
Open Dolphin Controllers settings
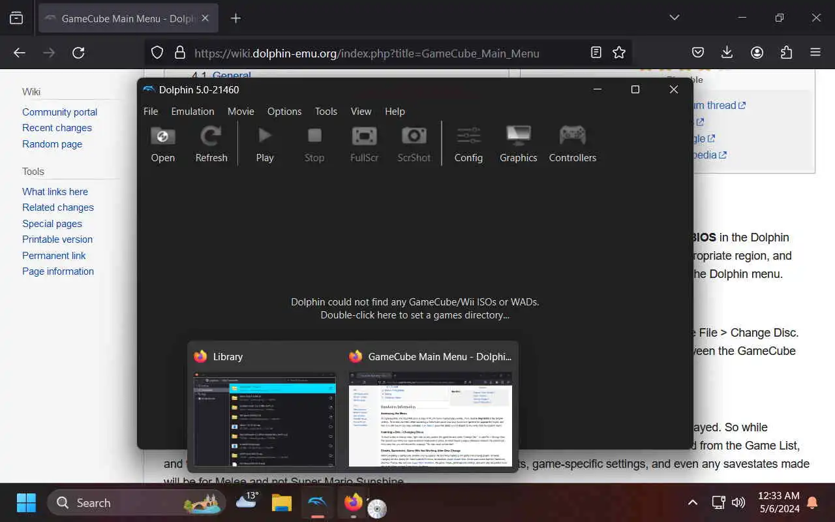[x=573, y=144]
